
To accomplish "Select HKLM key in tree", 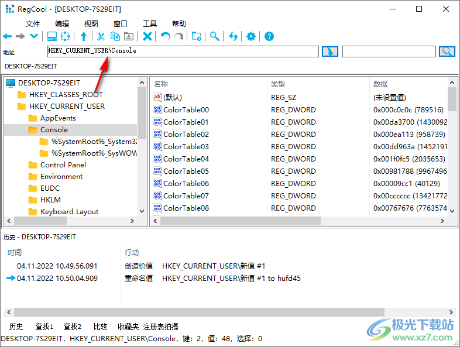I will (50, 200).
